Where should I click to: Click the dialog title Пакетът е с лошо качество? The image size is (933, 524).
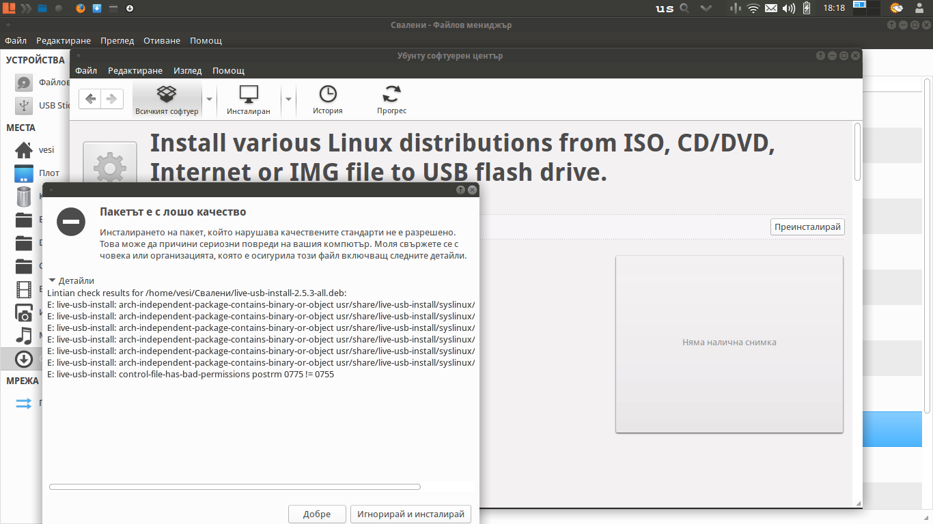click(173, 212)
